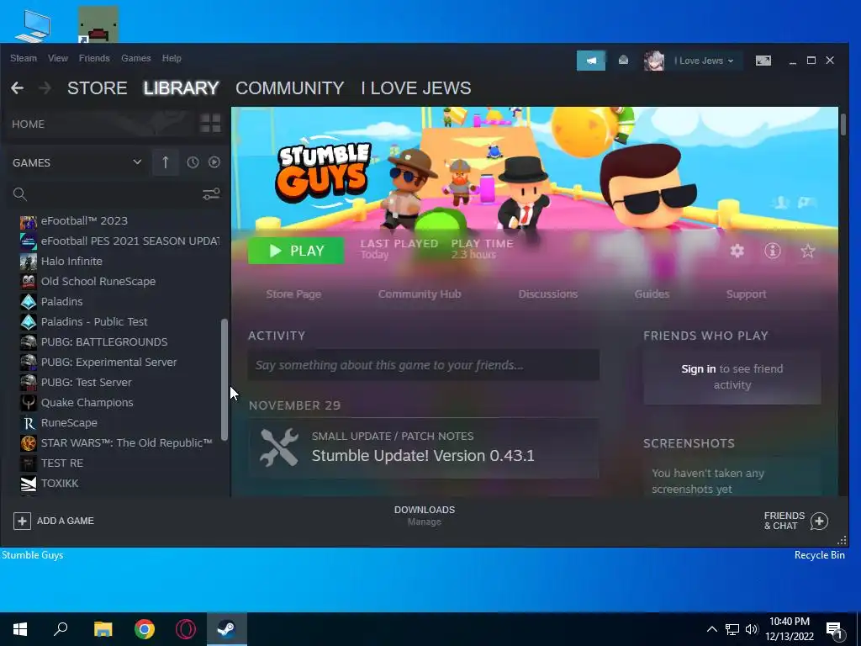Open Friends & Chat plus icon
The image size is (861, 646).
tap(819, 521)
